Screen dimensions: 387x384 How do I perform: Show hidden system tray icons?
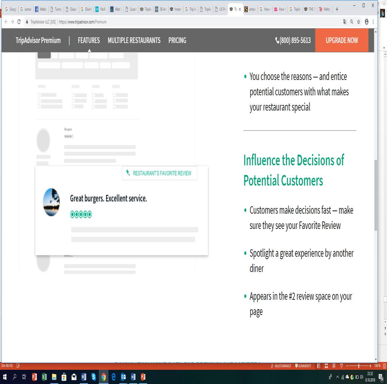coord(337,377)
